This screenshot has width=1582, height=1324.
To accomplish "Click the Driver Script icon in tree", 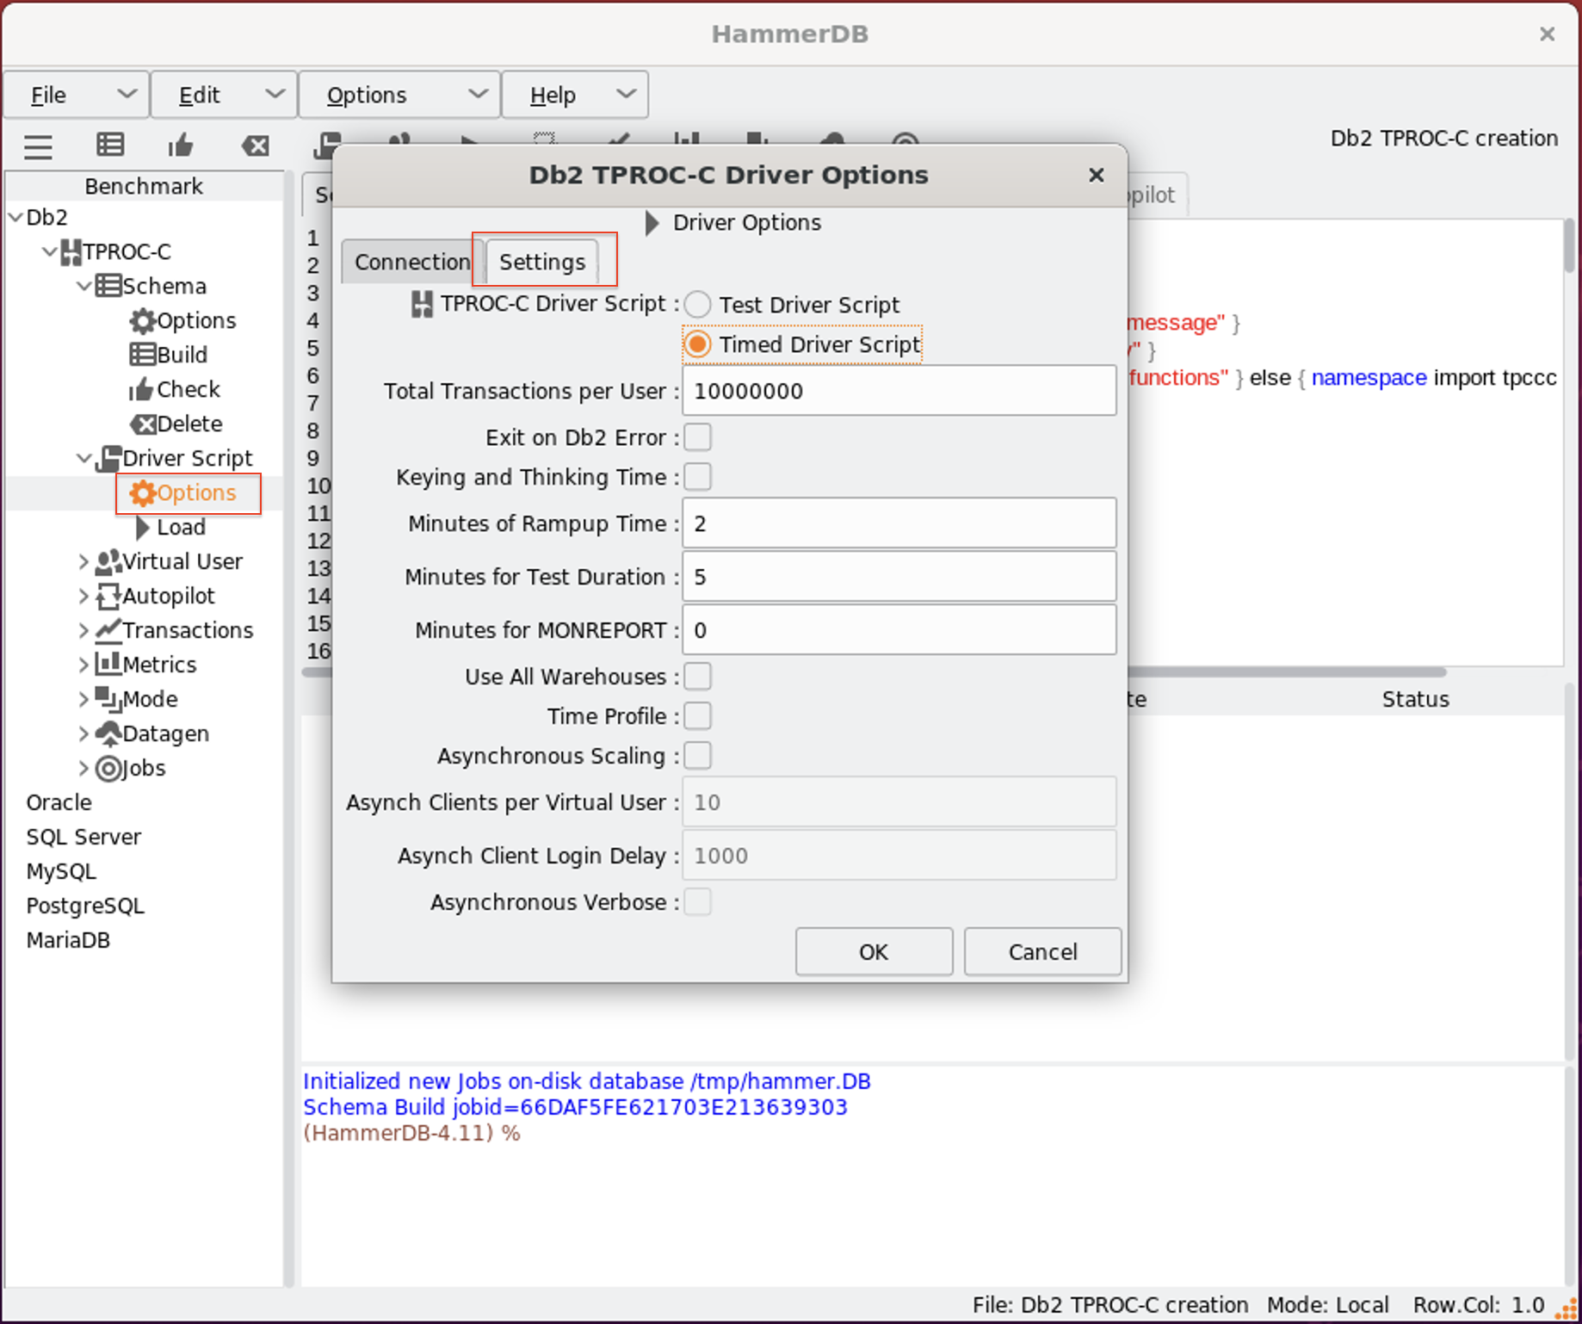I will pos(108,459).
